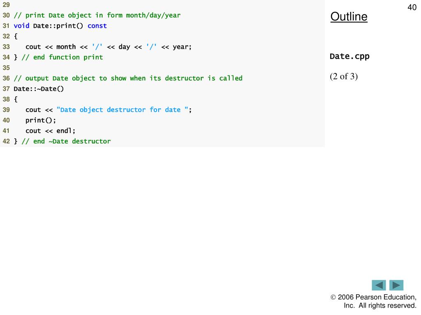Click the destructor comment on line 36
421x315 pixels.
click(128, 78)
